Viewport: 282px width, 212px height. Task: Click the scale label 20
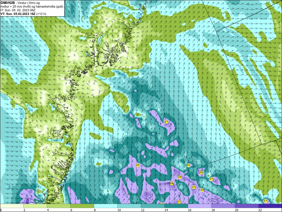coord(237,210)
